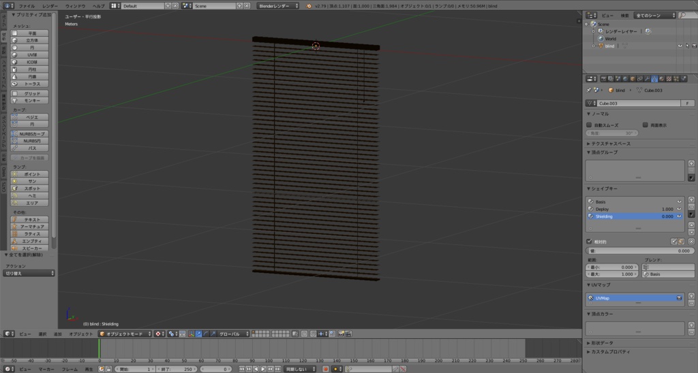Open the レンダー menu

(x=50, y=6)
